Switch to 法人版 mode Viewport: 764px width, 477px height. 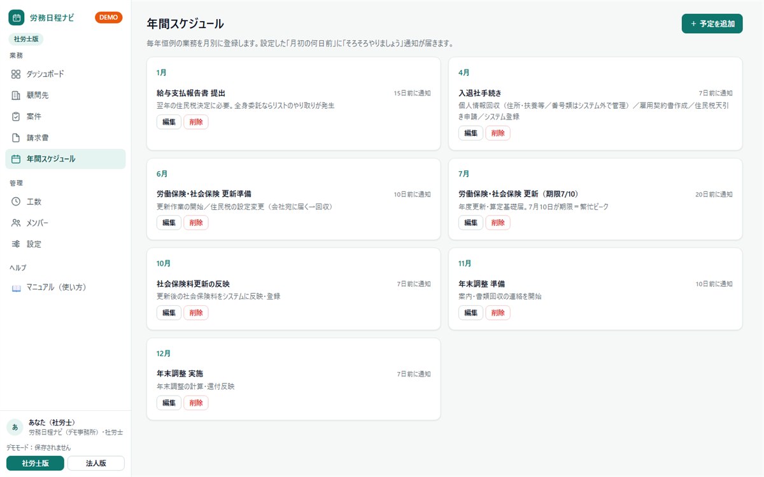click(96, 463)
